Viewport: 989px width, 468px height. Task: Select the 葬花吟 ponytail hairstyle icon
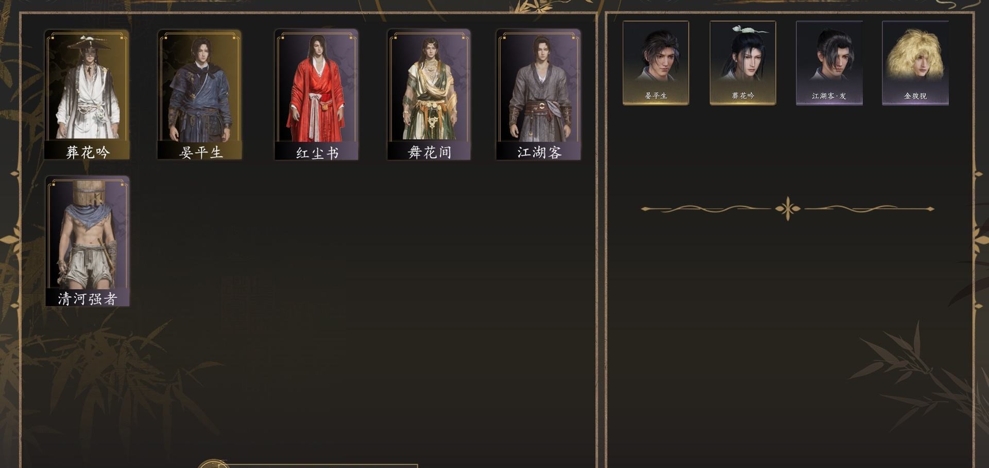pos(743,63)
